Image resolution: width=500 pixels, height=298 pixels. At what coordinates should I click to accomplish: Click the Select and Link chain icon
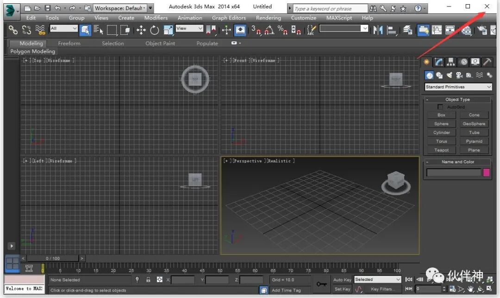tap(13, 30)
